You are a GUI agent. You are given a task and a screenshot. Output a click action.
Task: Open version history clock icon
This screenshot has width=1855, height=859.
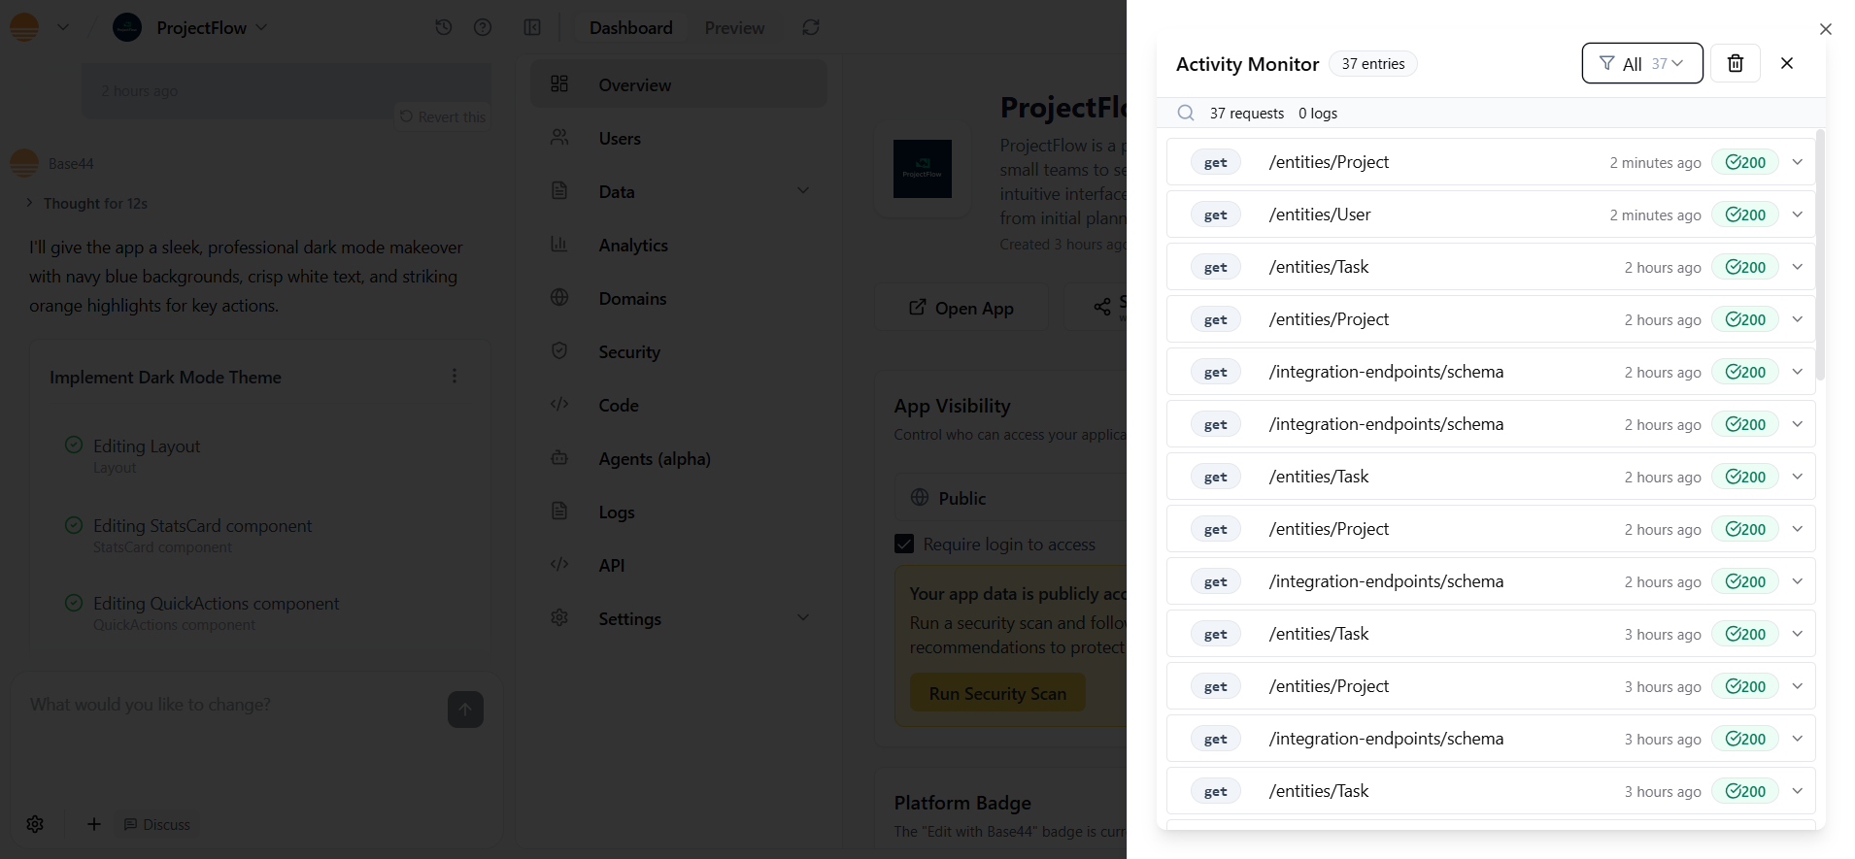click(444, 27)
